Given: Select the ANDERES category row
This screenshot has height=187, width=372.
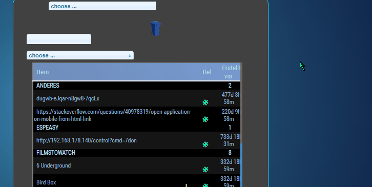Looking at the screenshot, I should pos(136,86).
